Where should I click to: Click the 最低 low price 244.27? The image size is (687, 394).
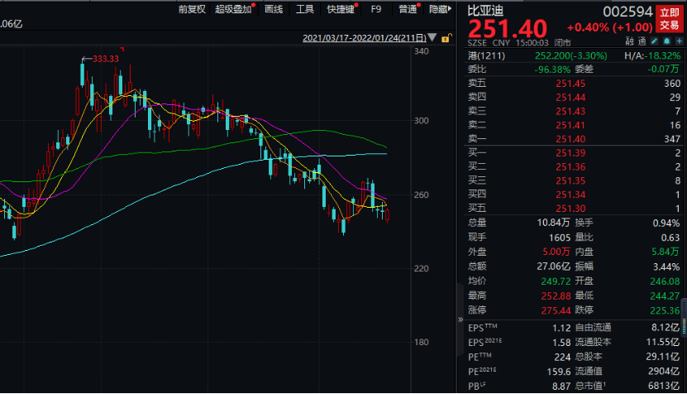(x=665, y=296)
